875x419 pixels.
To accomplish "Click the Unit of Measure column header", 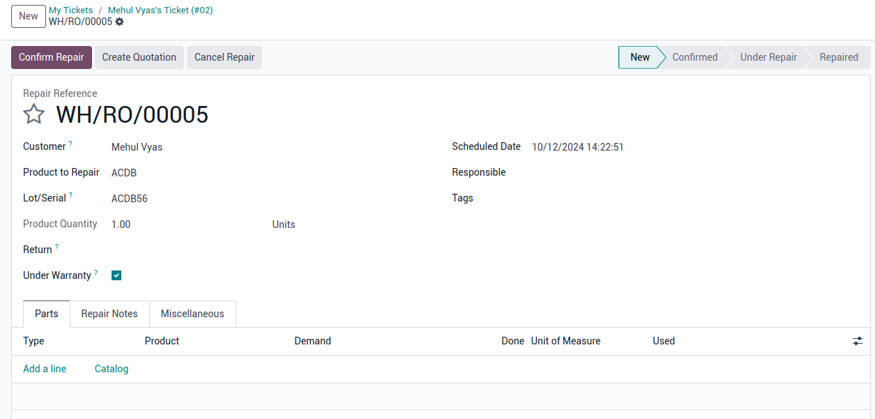I will click(x=565, y=341).
